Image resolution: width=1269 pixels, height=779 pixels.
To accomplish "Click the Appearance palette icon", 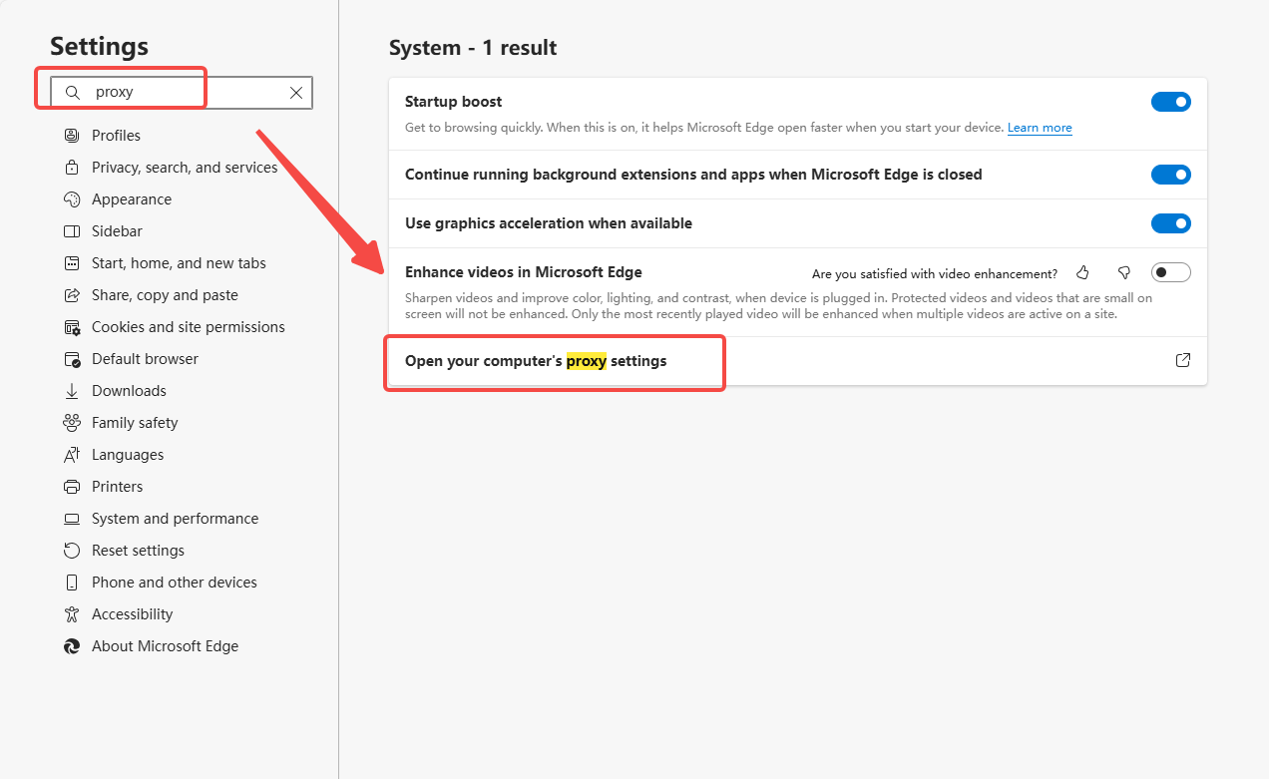I will [x=72, y=199].
